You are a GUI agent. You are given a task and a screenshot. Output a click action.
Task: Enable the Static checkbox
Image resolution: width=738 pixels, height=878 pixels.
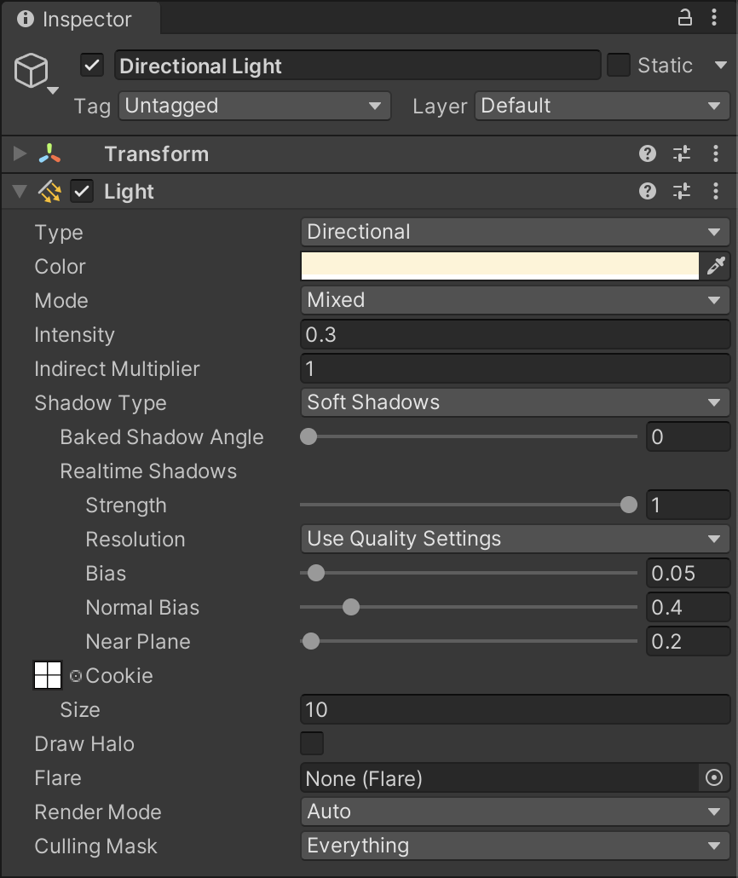tap(618, 66)
